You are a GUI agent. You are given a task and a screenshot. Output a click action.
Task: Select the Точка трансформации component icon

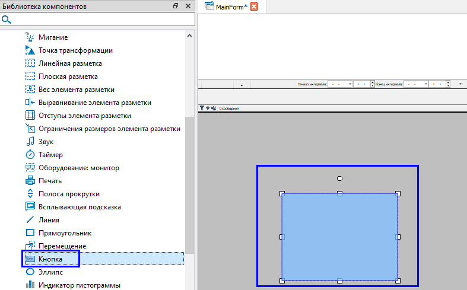[30, 50]
